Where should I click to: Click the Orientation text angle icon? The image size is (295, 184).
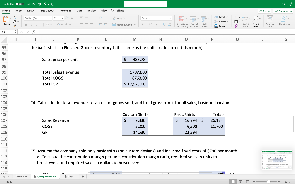[x=101, y=18]
